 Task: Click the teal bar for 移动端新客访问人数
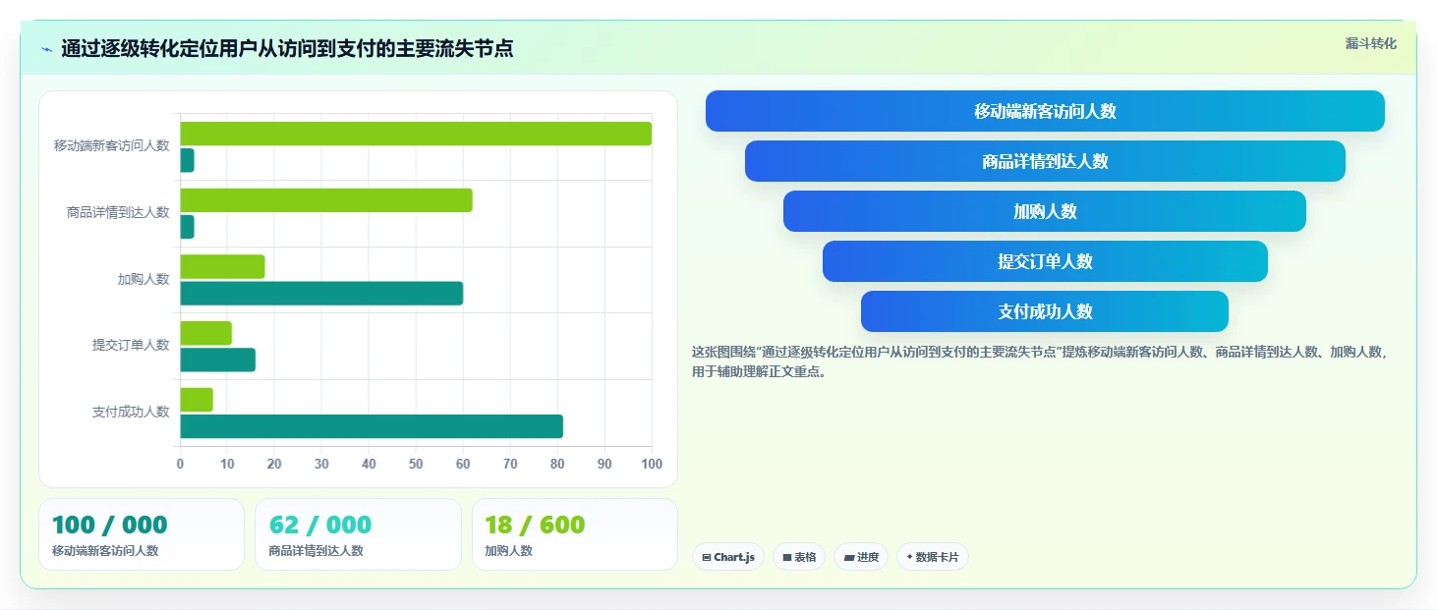[187, 160]
